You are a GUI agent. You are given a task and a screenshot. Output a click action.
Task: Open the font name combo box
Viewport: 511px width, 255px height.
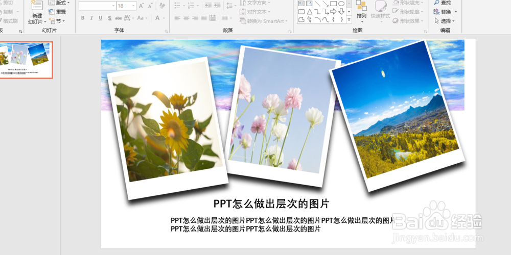point(98,6)
